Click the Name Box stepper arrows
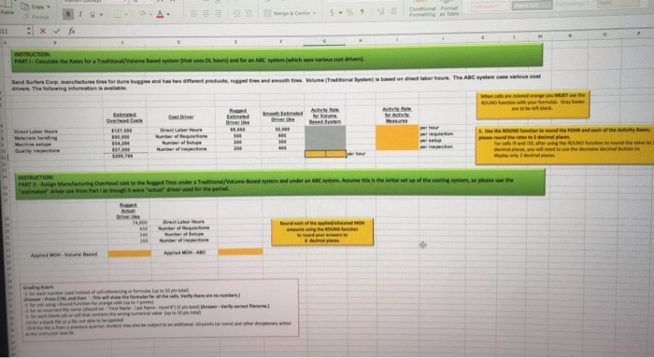Viewport: 654px width, 358px height. coord(28,31)
